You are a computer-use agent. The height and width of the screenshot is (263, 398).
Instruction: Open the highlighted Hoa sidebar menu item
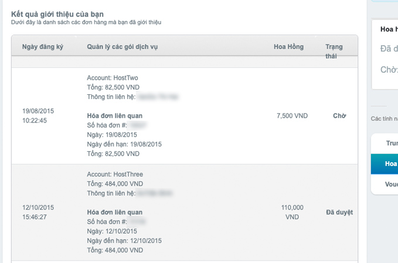click(385, 164)
